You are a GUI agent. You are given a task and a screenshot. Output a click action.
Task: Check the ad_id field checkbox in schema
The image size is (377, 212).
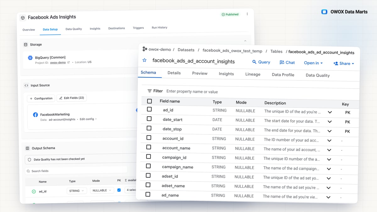(149, 109)
